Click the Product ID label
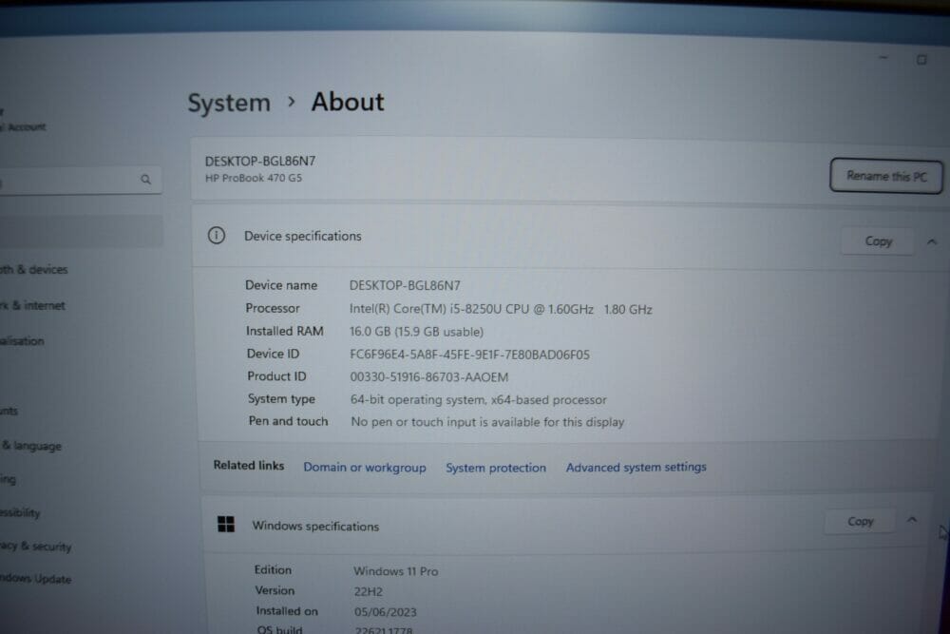Screen dimensions: 950x634 [x=276, y=375]
